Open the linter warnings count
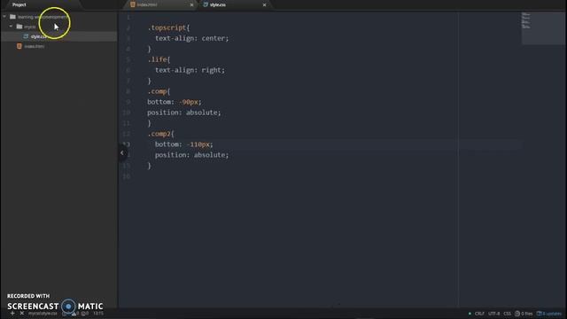 click(x=76, y=314)
